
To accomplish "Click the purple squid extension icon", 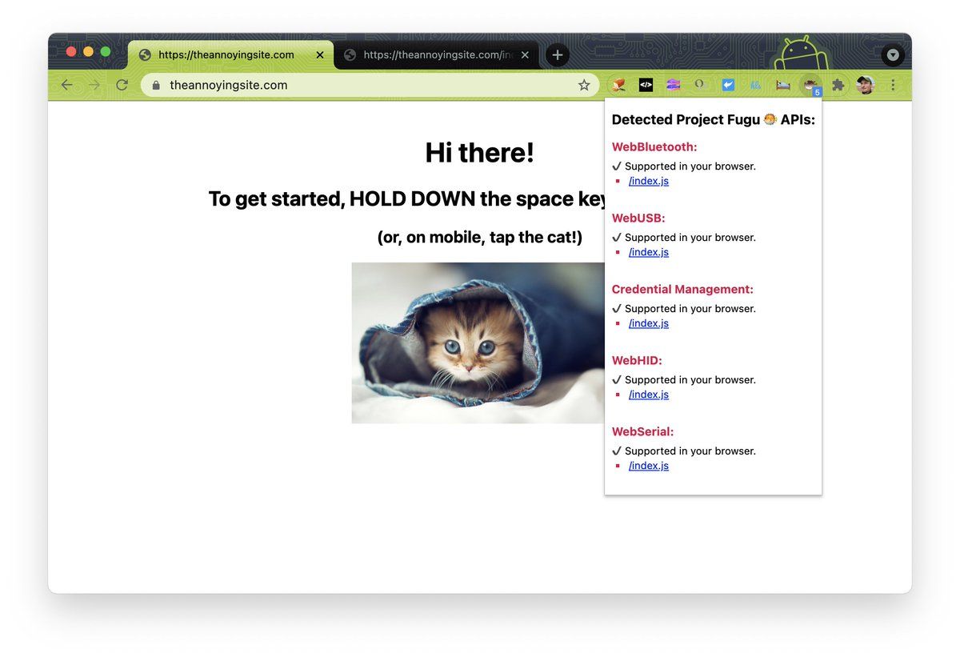I will [673, 84].
